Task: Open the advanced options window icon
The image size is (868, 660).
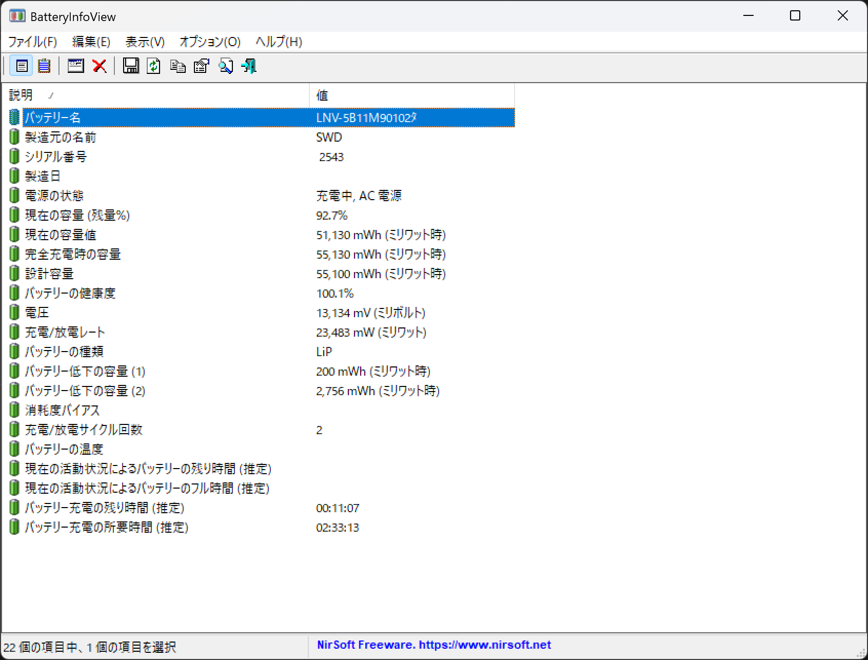Action: tap(76, 66)
